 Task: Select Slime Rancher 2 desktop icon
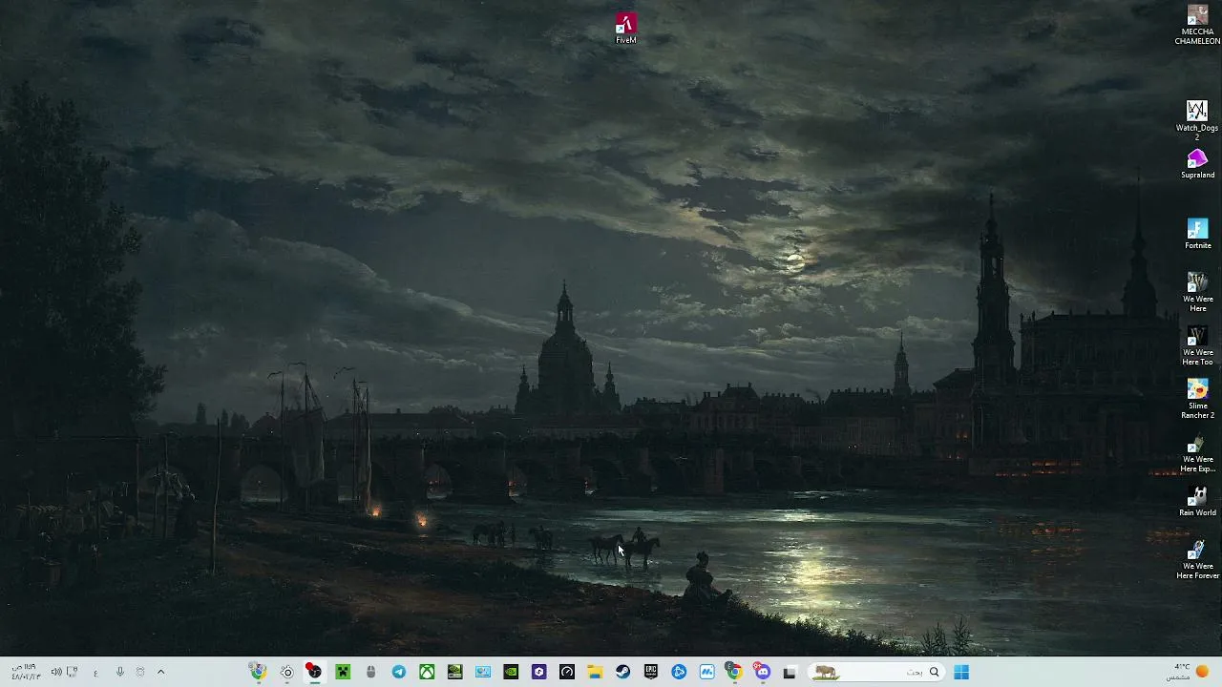pos(1197,399)
